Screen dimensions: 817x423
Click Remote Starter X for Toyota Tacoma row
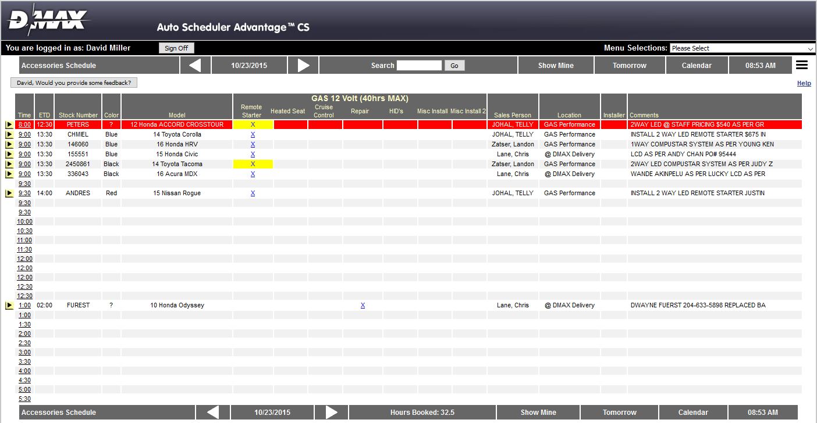pyautogui.click(x=253, y=164)
